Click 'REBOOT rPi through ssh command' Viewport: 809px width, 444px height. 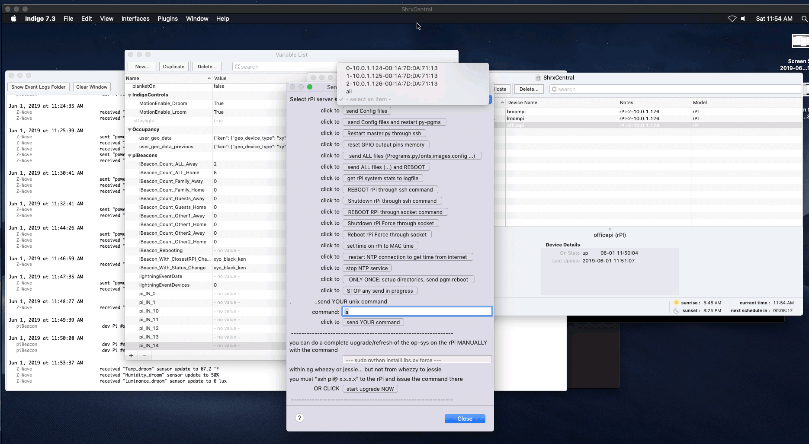pyautogui.click(x=390, y=190)
